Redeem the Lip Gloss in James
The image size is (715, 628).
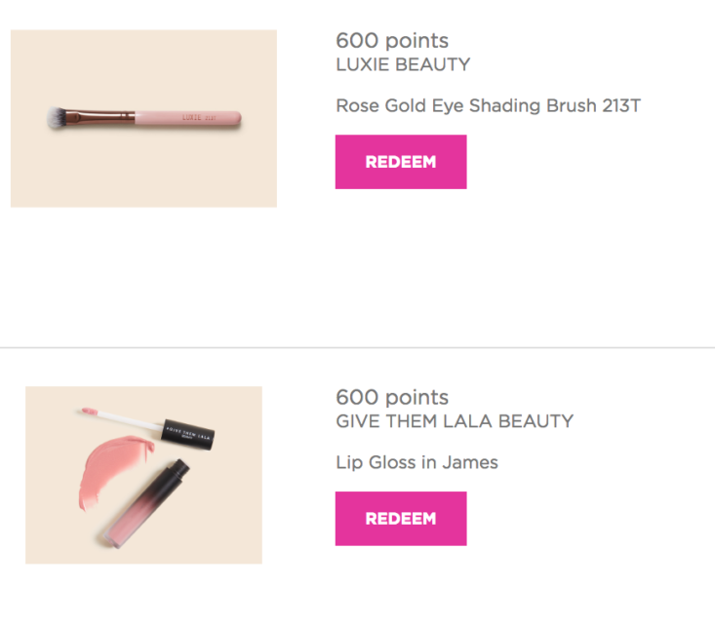pos(401,519)
